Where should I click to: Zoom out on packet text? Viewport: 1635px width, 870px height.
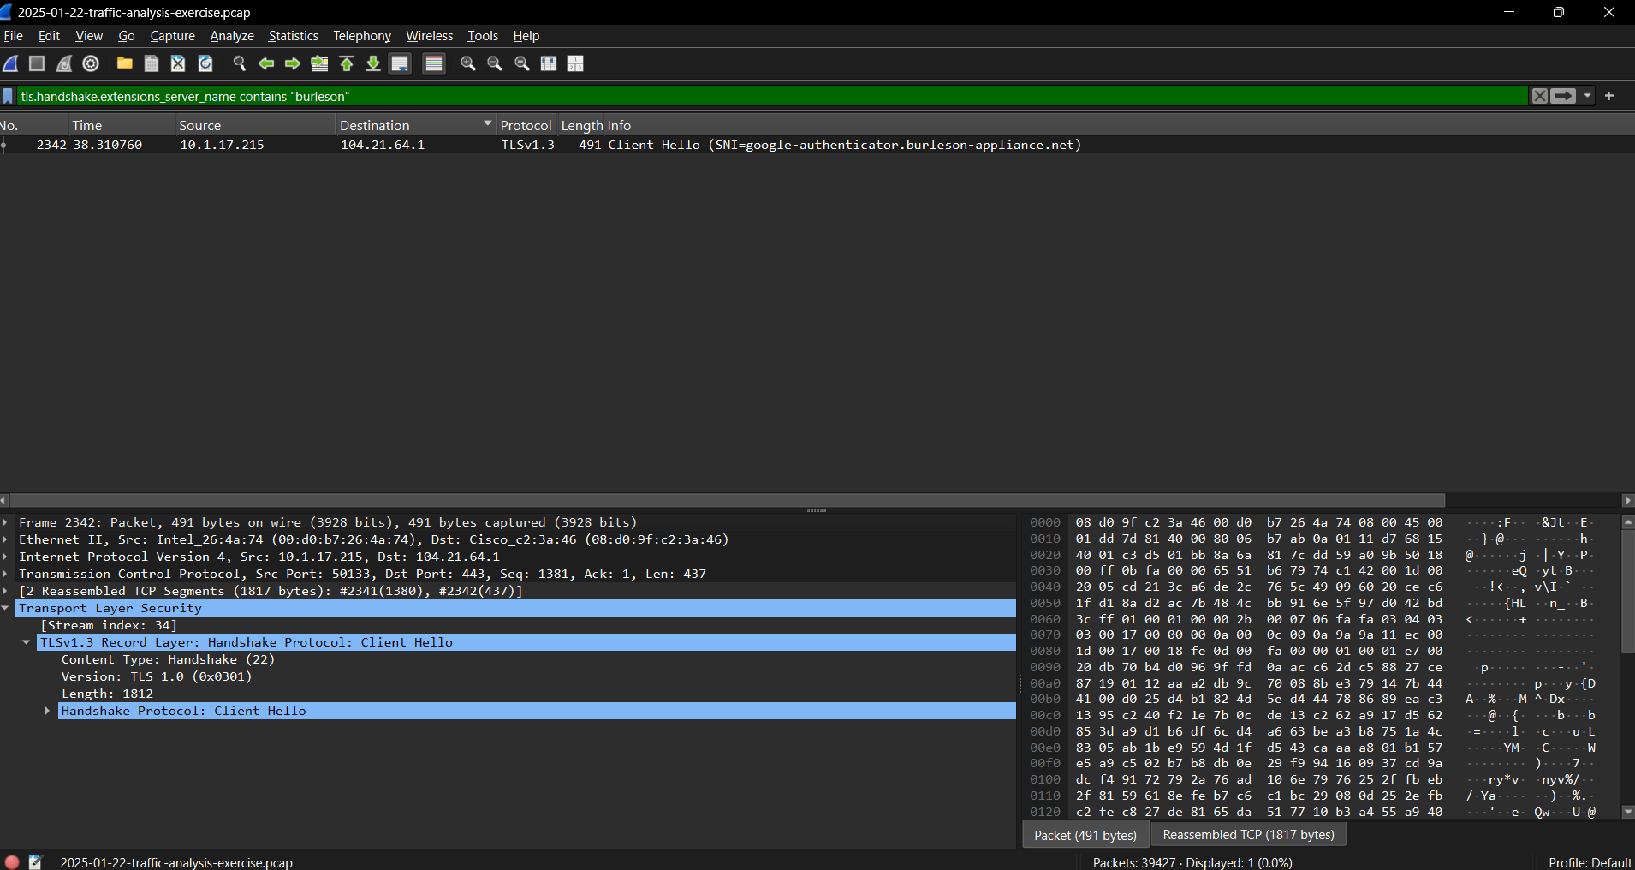point(495,63)
